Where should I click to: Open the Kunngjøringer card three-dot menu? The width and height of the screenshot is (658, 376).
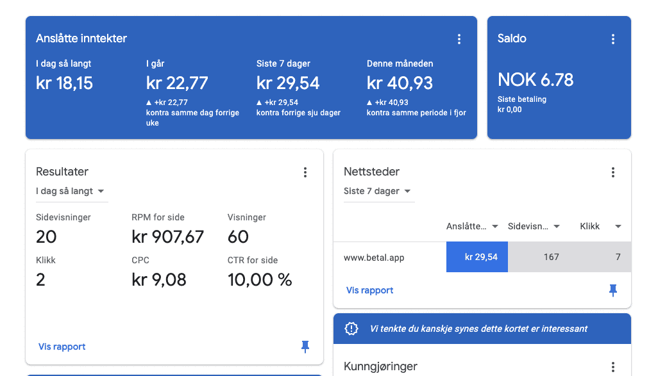(613, 367)
